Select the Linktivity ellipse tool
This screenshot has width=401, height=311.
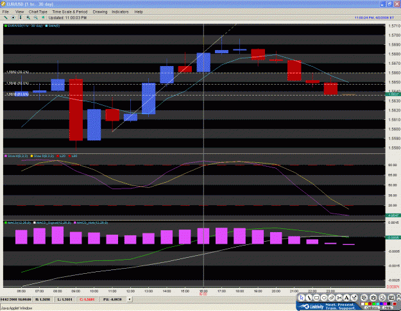(324, 298)
